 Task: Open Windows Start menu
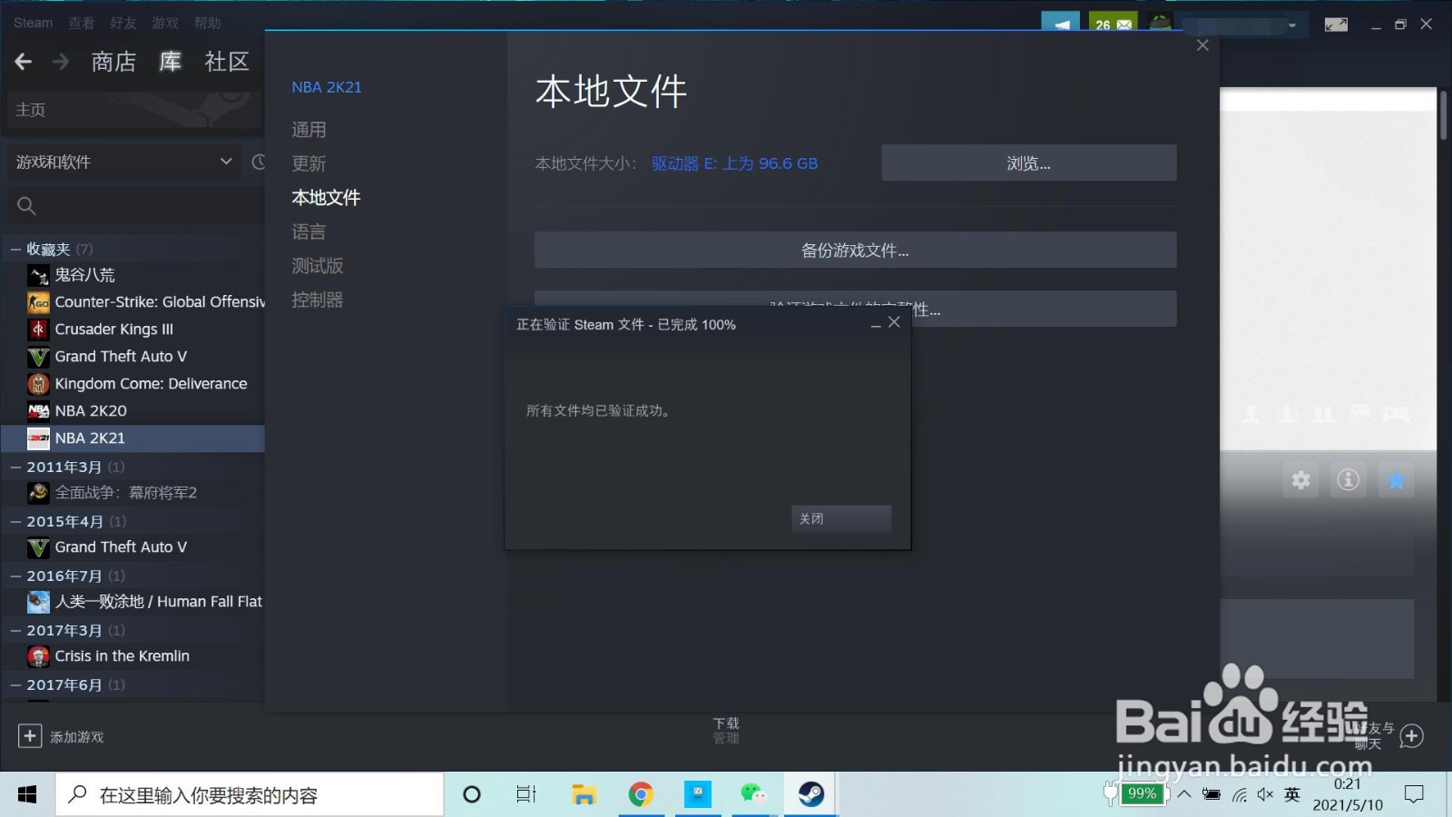pos(27,795)
